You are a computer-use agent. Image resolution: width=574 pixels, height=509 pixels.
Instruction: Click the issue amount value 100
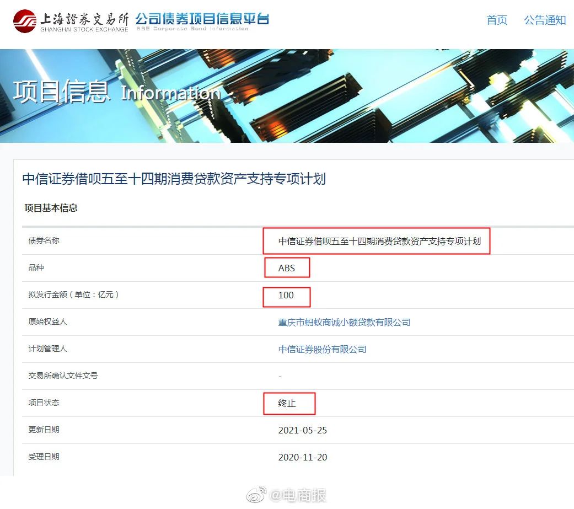286,295
